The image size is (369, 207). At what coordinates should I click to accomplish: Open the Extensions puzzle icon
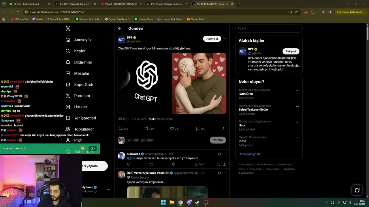[313, 12]
